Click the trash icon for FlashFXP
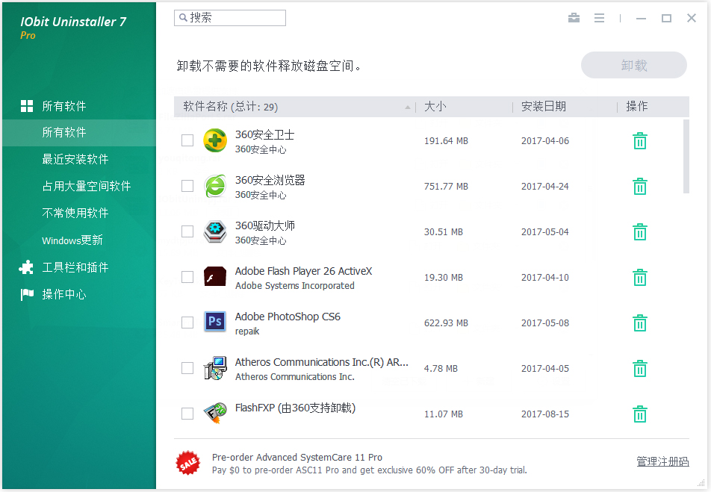This screenshot has height=492, width=711. pos(640,414)
